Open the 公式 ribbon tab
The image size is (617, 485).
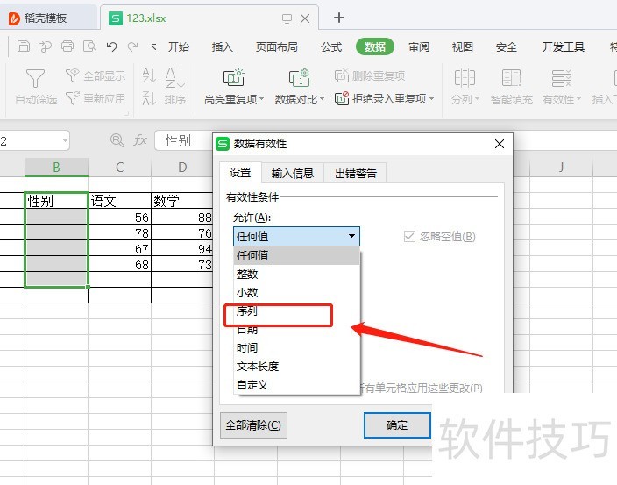(x=331, y=46)
